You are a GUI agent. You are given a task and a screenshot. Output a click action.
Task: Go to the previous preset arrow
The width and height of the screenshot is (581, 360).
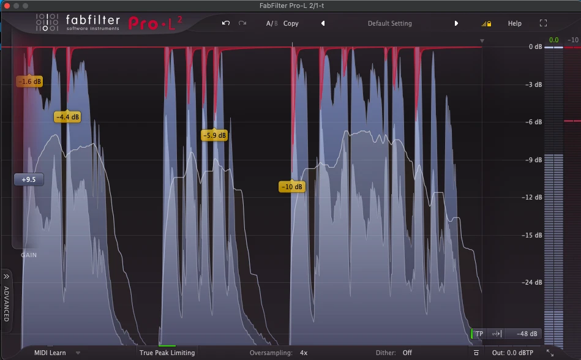[323, 23]
